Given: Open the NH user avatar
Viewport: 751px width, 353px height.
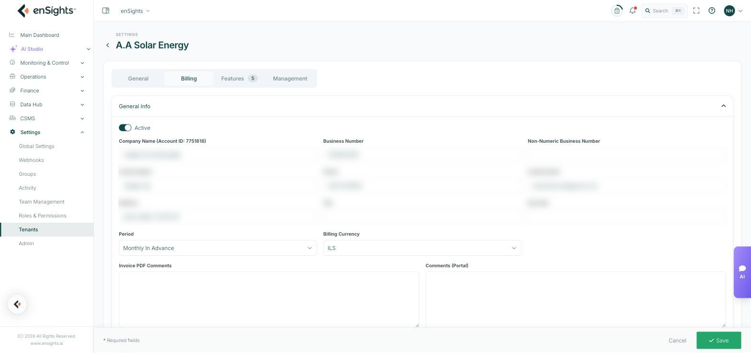Looking at the screenshot, I should 729,11.
